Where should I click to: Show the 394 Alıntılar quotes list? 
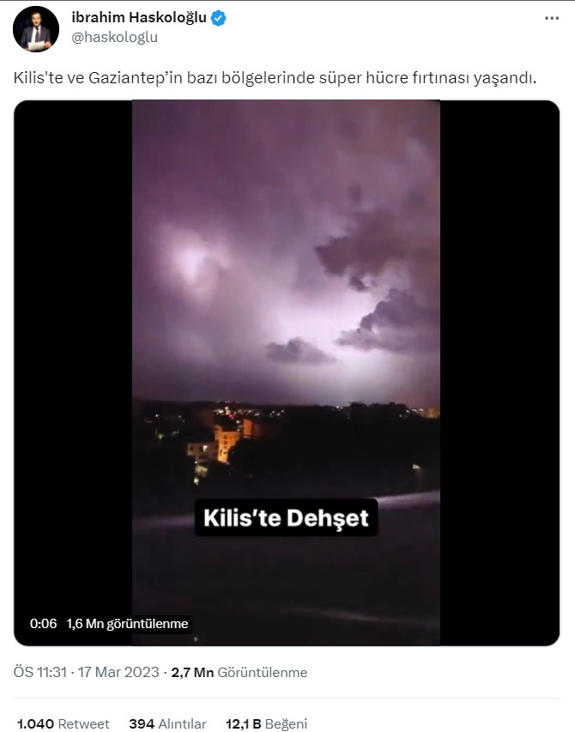tap(167, 723)
